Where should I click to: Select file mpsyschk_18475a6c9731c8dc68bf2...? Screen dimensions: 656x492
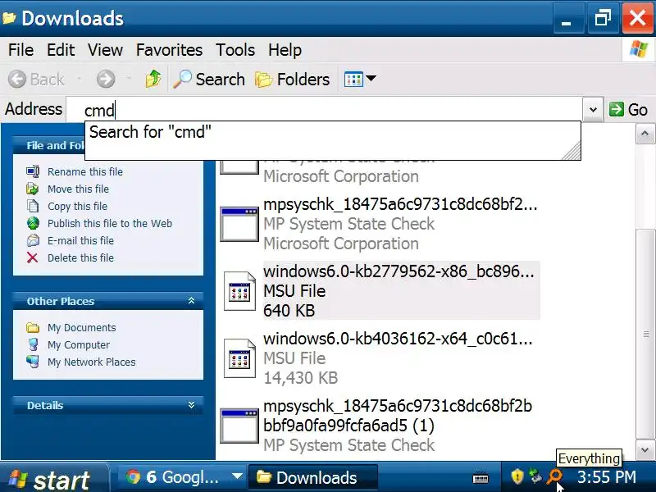[x=400, y=204]
